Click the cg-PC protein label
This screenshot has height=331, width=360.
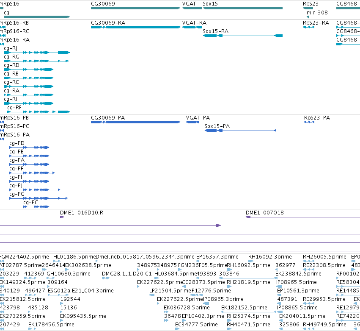click(30, 203)
